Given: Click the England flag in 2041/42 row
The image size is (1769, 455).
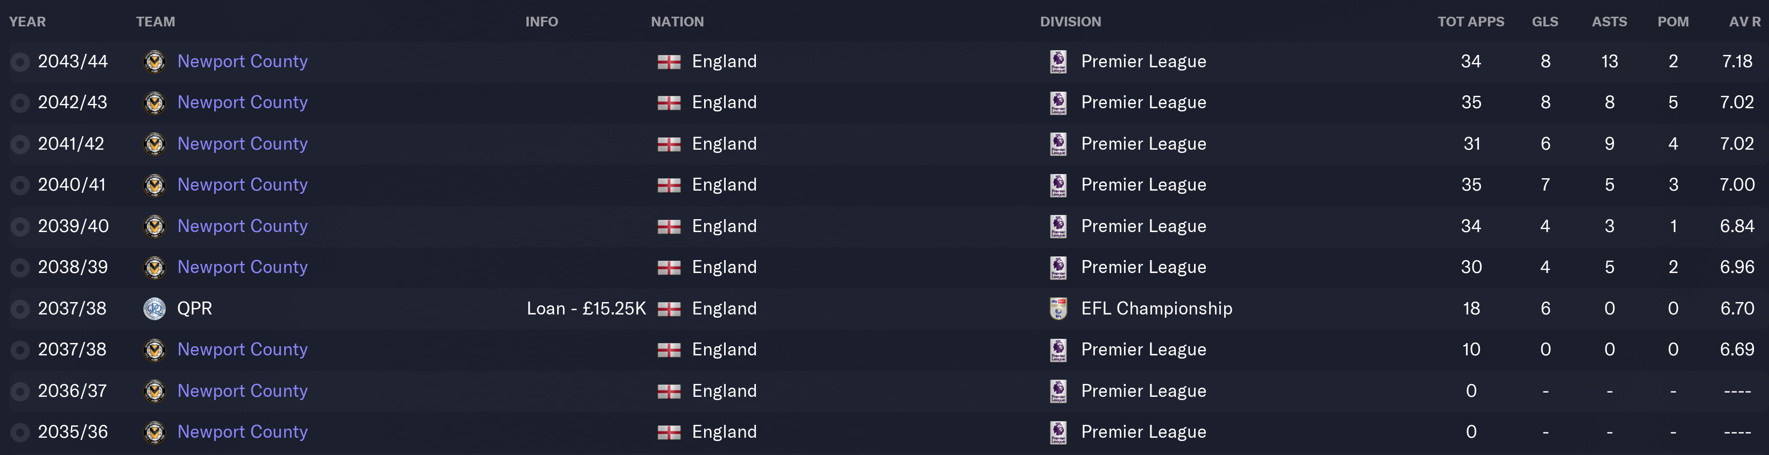Looking at the screenshot, I should (669, 144).
